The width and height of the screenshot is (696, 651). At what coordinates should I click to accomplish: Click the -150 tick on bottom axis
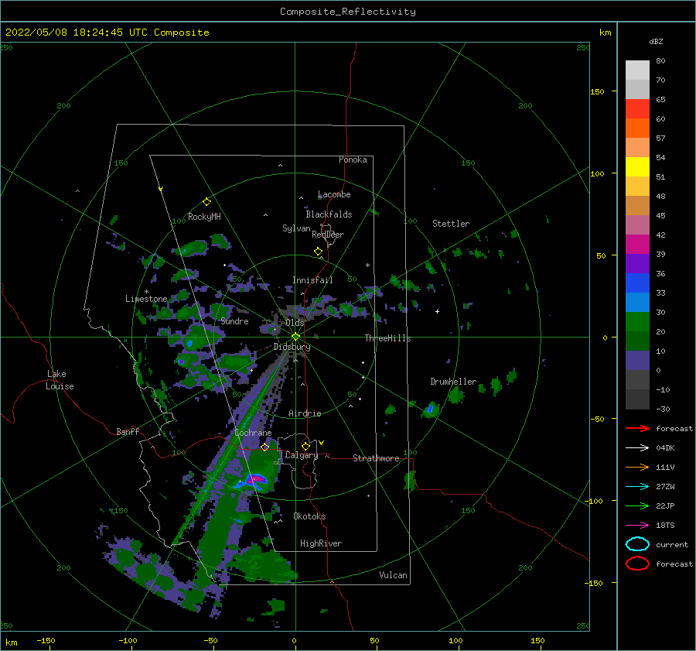point(46,640)
